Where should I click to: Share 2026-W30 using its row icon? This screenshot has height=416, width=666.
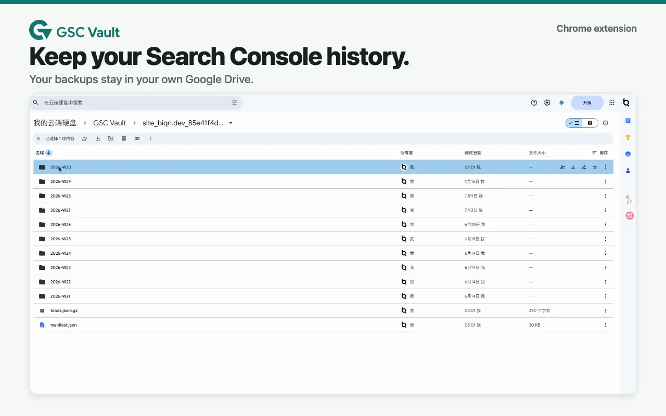click(562, 167)
